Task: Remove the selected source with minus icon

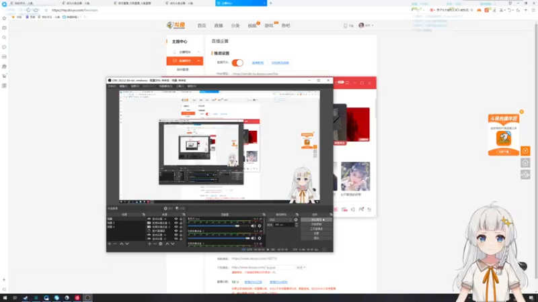Action: (155, 244)
